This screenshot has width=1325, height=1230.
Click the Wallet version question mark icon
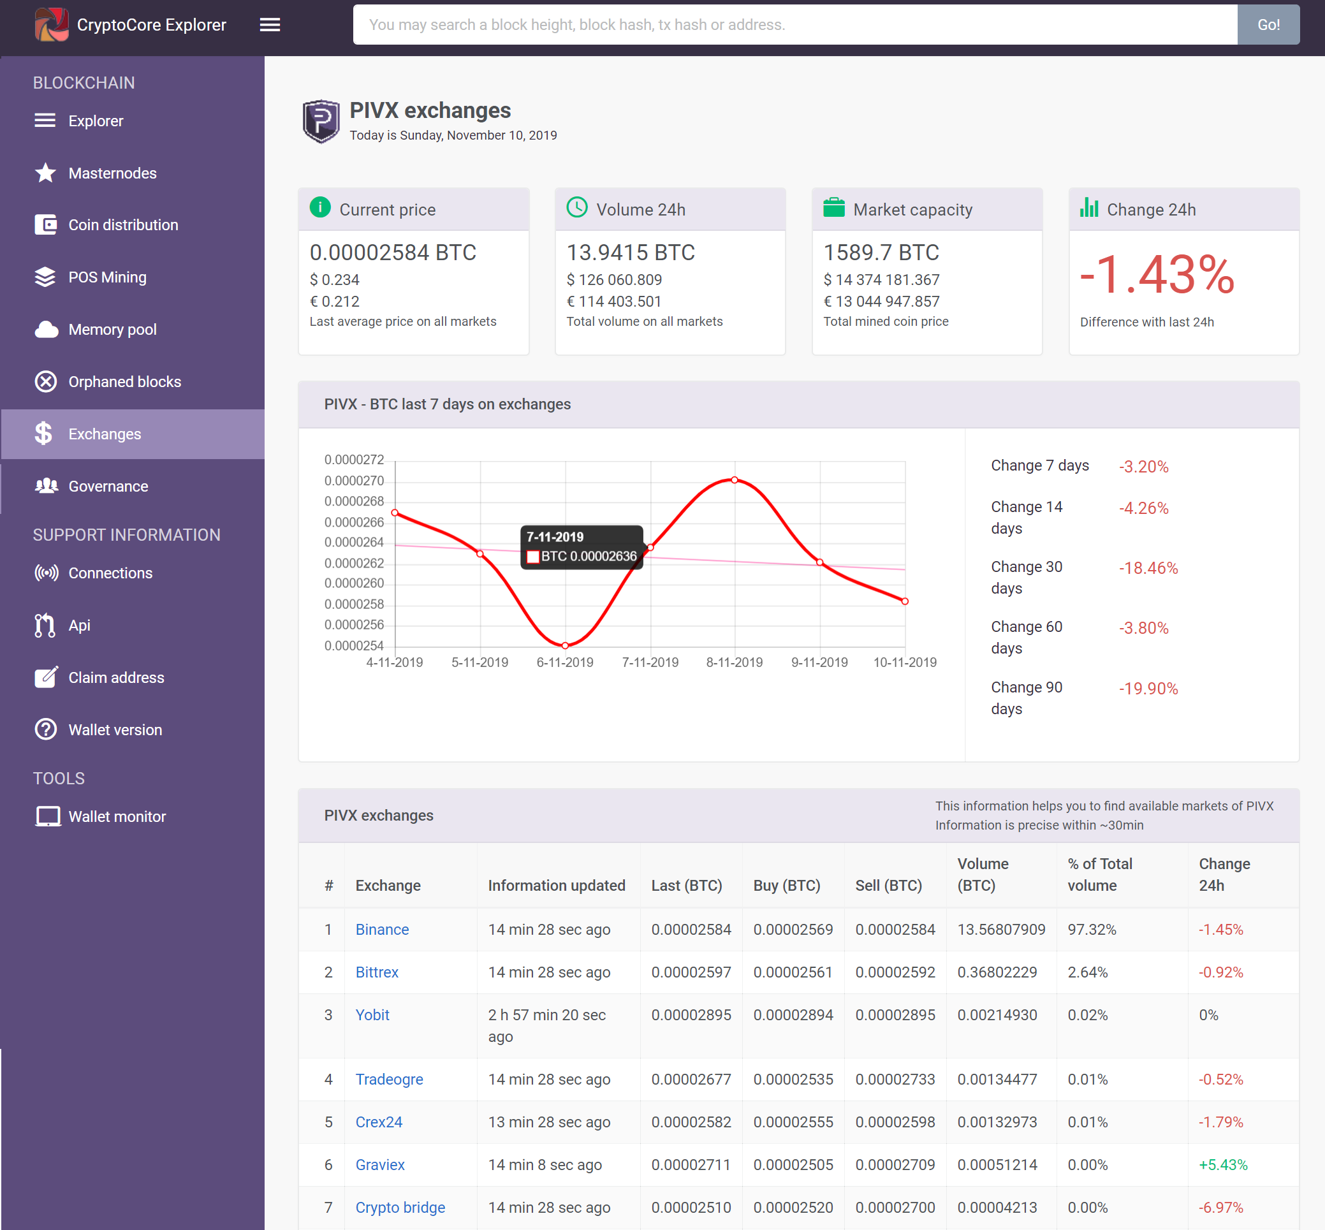45,729
